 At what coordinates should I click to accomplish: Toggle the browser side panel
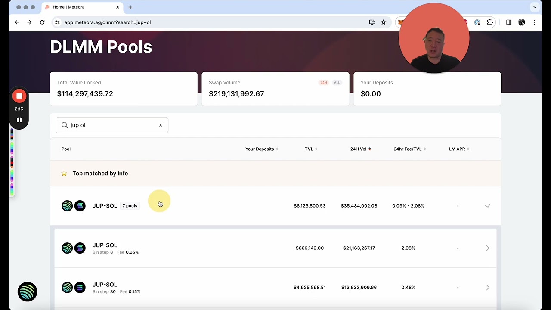[509, 22]
